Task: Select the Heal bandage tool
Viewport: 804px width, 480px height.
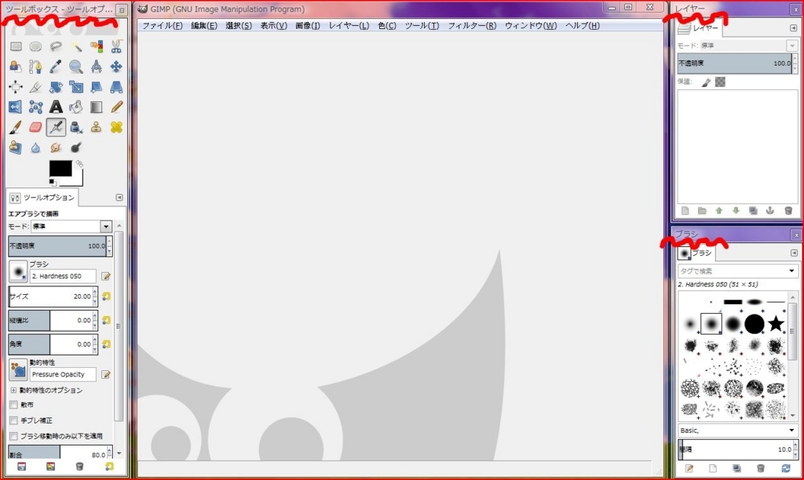Action: click(116, 127)
